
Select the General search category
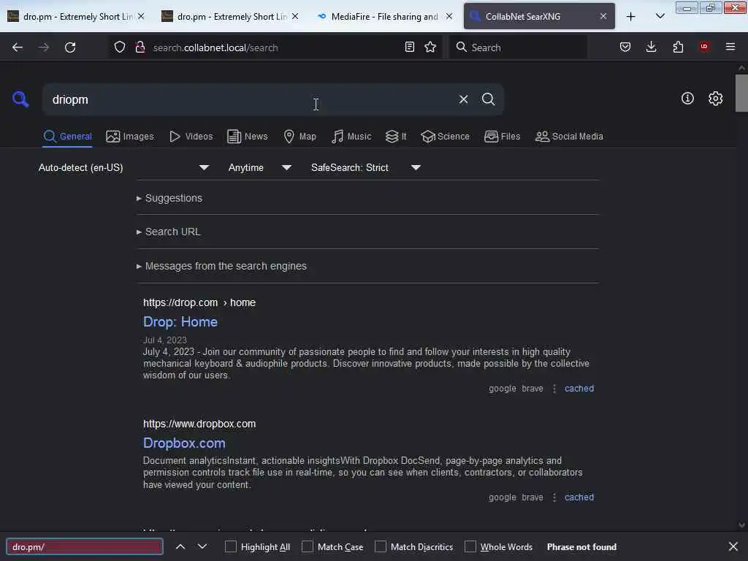[x=67, y=137]
